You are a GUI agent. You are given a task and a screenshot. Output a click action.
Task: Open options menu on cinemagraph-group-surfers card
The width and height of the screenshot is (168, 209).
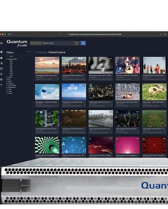[58, 79]
